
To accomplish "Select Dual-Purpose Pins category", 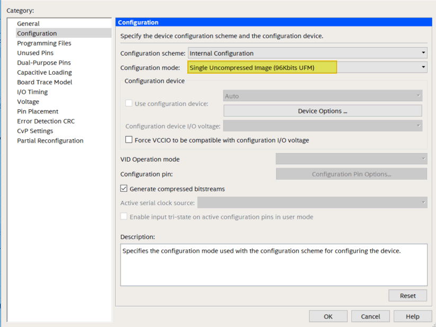I will [x=43, y=63].
